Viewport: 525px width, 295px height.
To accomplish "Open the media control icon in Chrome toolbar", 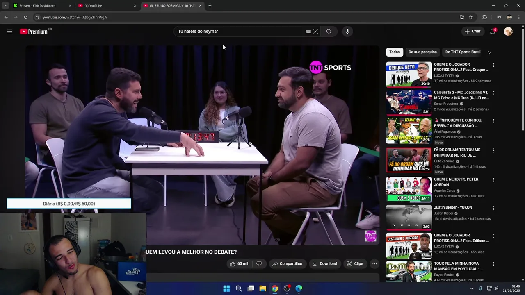I will point(499,17).
